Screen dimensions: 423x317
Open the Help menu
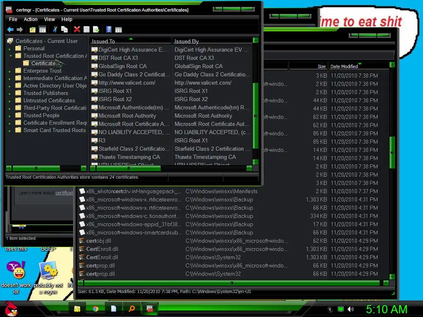coord(67,19)
